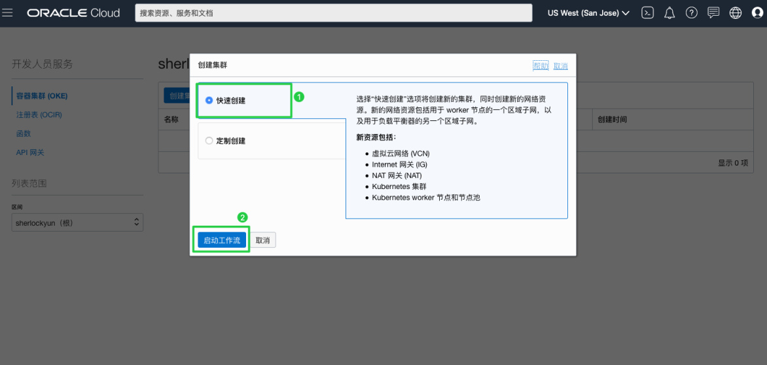Open the language globe icon
The height and width of the screenshot is (365, 767).
[735, 13]
